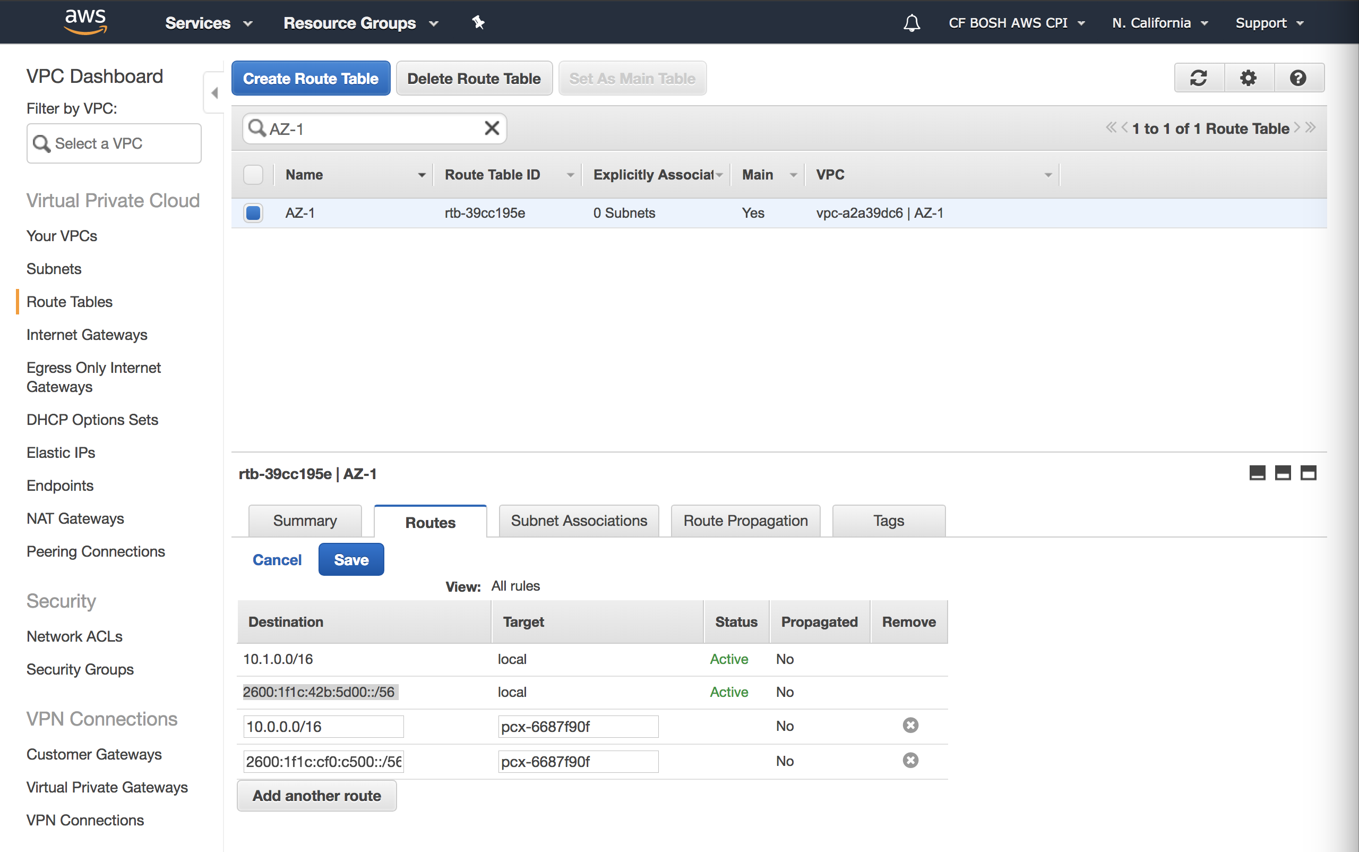Open the Name column sort dropdown
Image resolution: width=1359 pixels, height=852 pixels.
click(x=422, y=175)
